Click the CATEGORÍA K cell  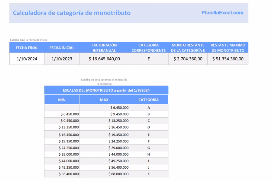pos(148,174)
